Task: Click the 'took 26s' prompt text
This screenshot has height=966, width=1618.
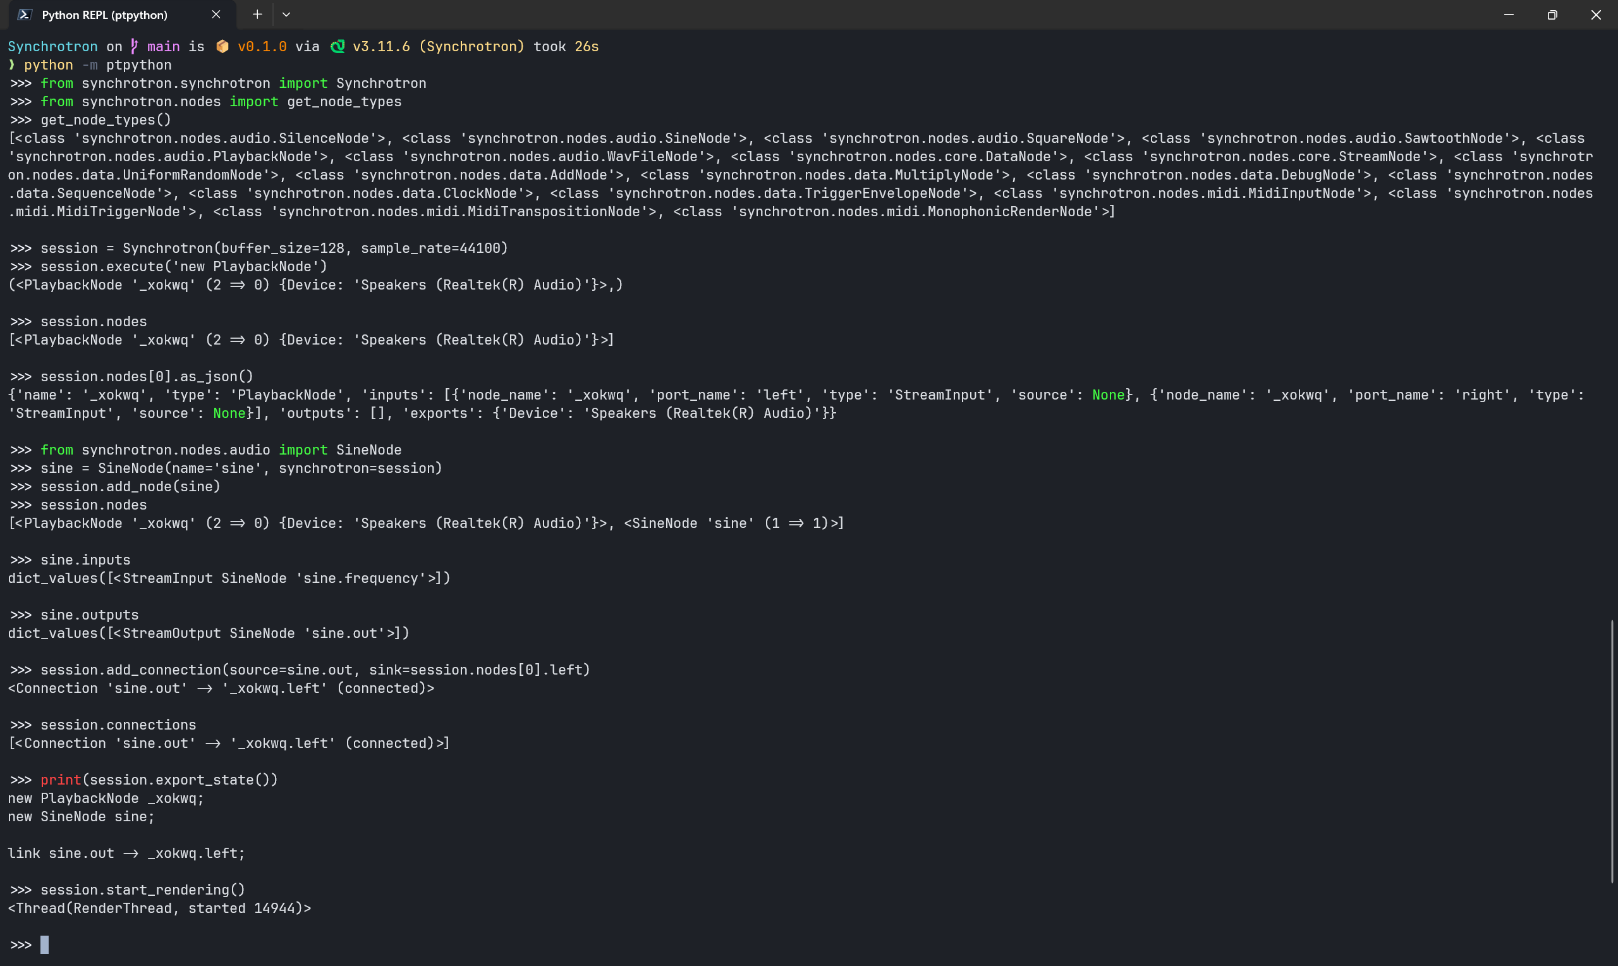Action: click(x=566, y=46)
